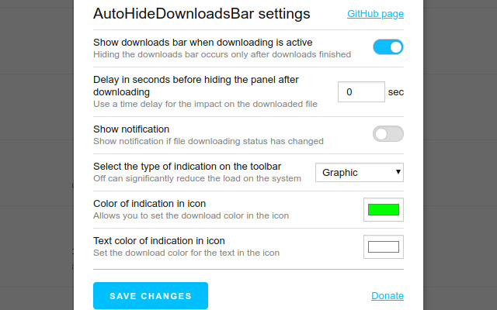Open the GitHub page link
Screen dimensions: 497x310
coord(375,14)
